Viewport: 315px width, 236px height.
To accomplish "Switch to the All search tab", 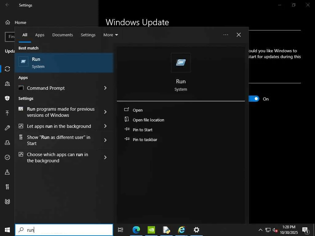I will pyautogui.click(x=25, y=35).
